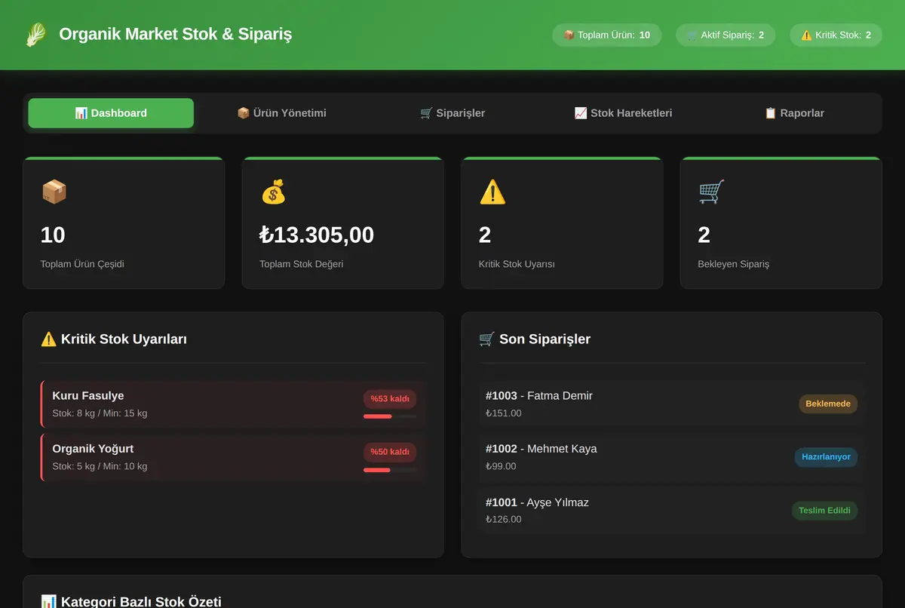Screen dimensions: 905x608
Task: Click the Organik Yoğurt stock progress bar
Action: point(390,470)
